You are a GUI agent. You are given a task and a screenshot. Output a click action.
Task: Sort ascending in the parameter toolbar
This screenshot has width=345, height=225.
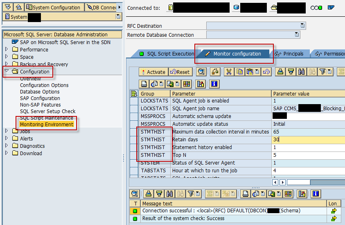click(x=280, y=72)
